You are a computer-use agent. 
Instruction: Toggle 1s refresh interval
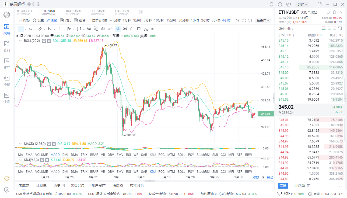point(238,20)
